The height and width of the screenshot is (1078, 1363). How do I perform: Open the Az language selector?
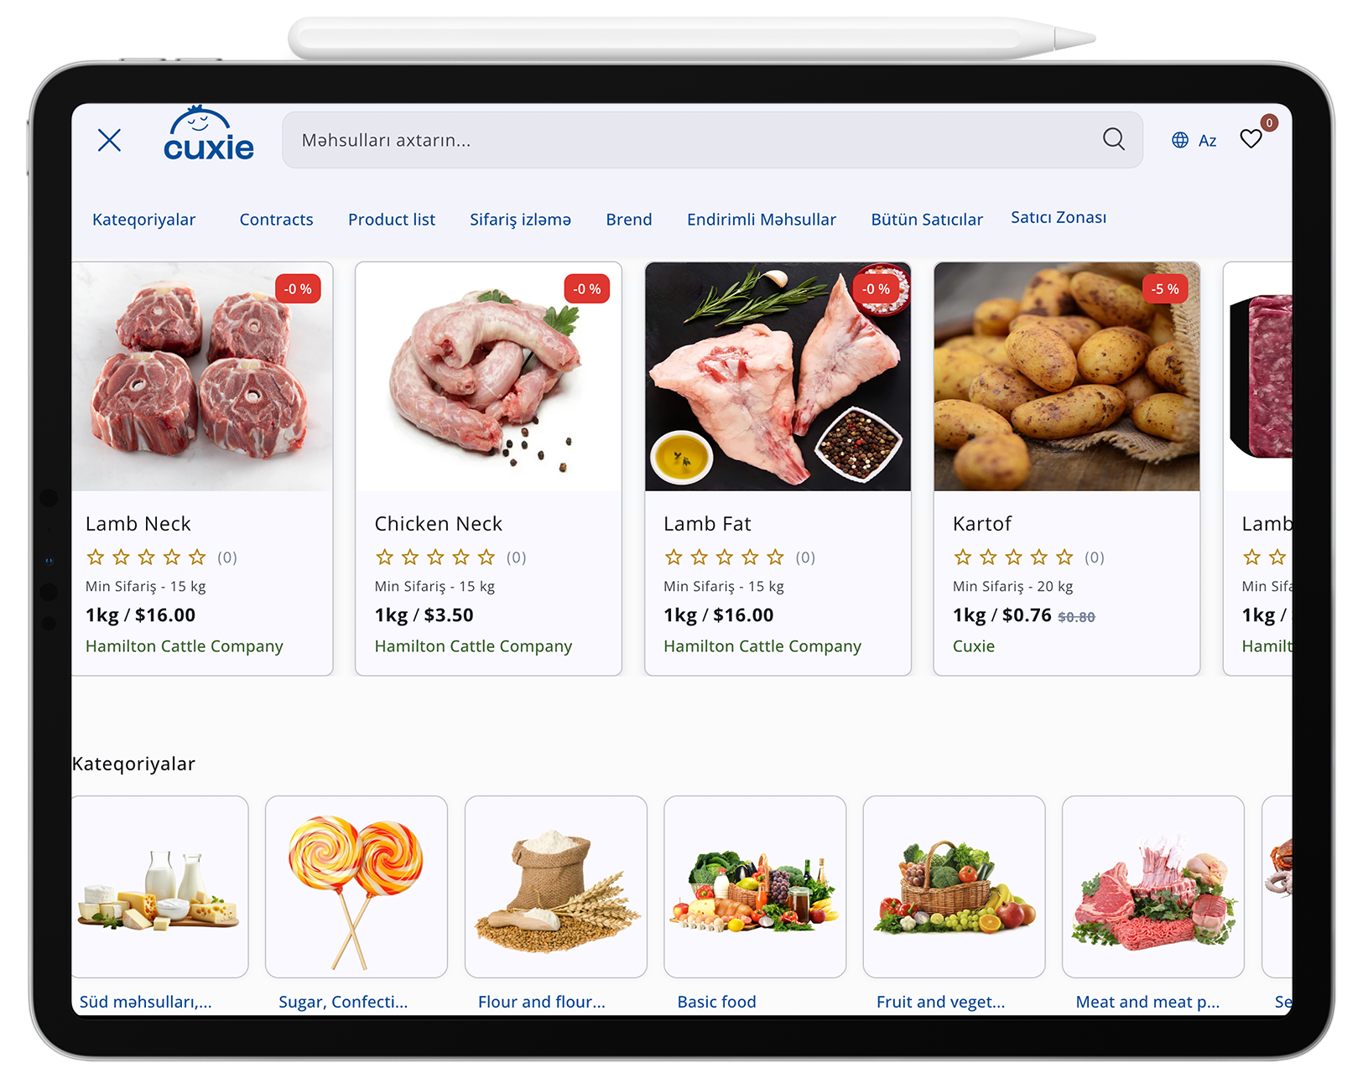(x=1207, y=141)
